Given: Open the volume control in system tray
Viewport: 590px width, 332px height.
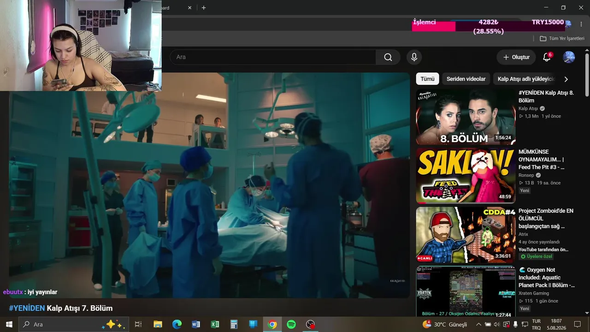Looking at the screenshot, I should pos(496,324).
